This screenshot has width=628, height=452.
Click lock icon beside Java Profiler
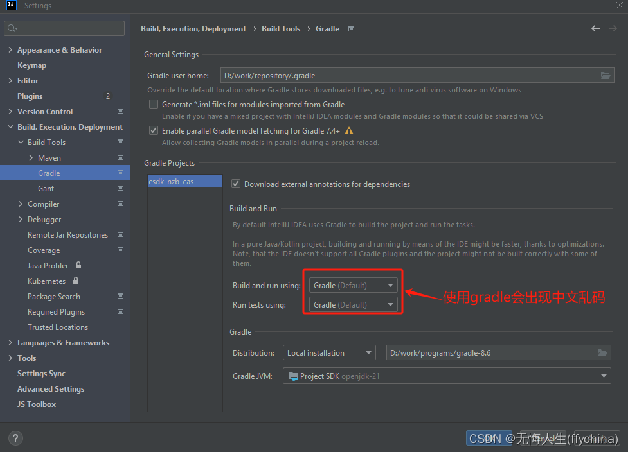78,265
